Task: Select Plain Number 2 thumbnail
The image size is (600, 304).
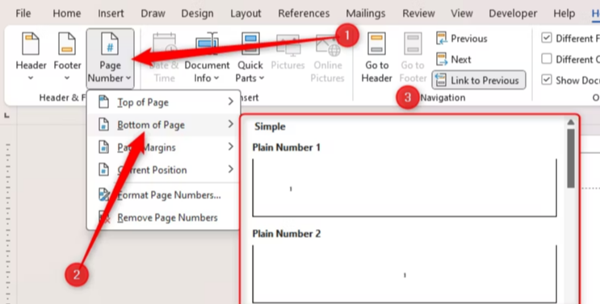Action: tap(405, 274)
